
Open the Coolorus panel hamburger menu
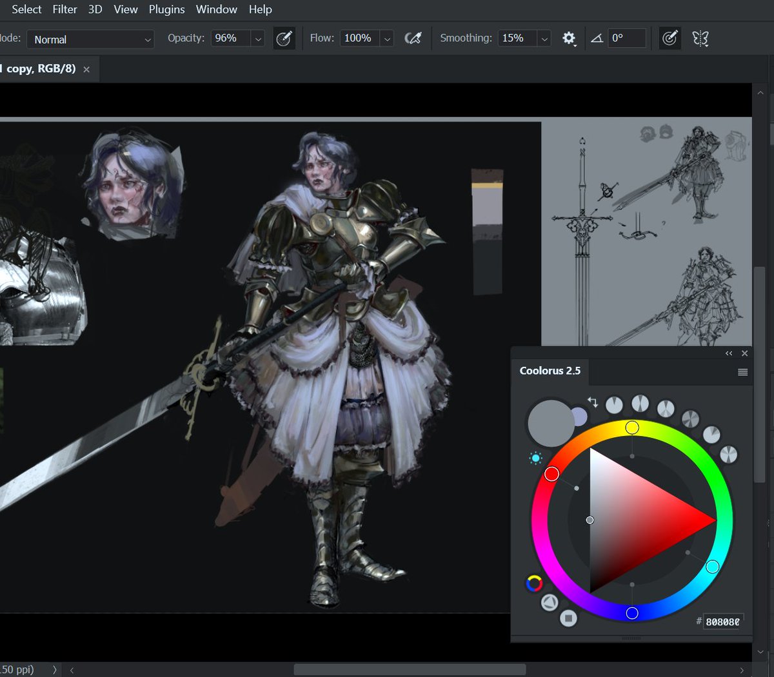click(x=742, y=371)
